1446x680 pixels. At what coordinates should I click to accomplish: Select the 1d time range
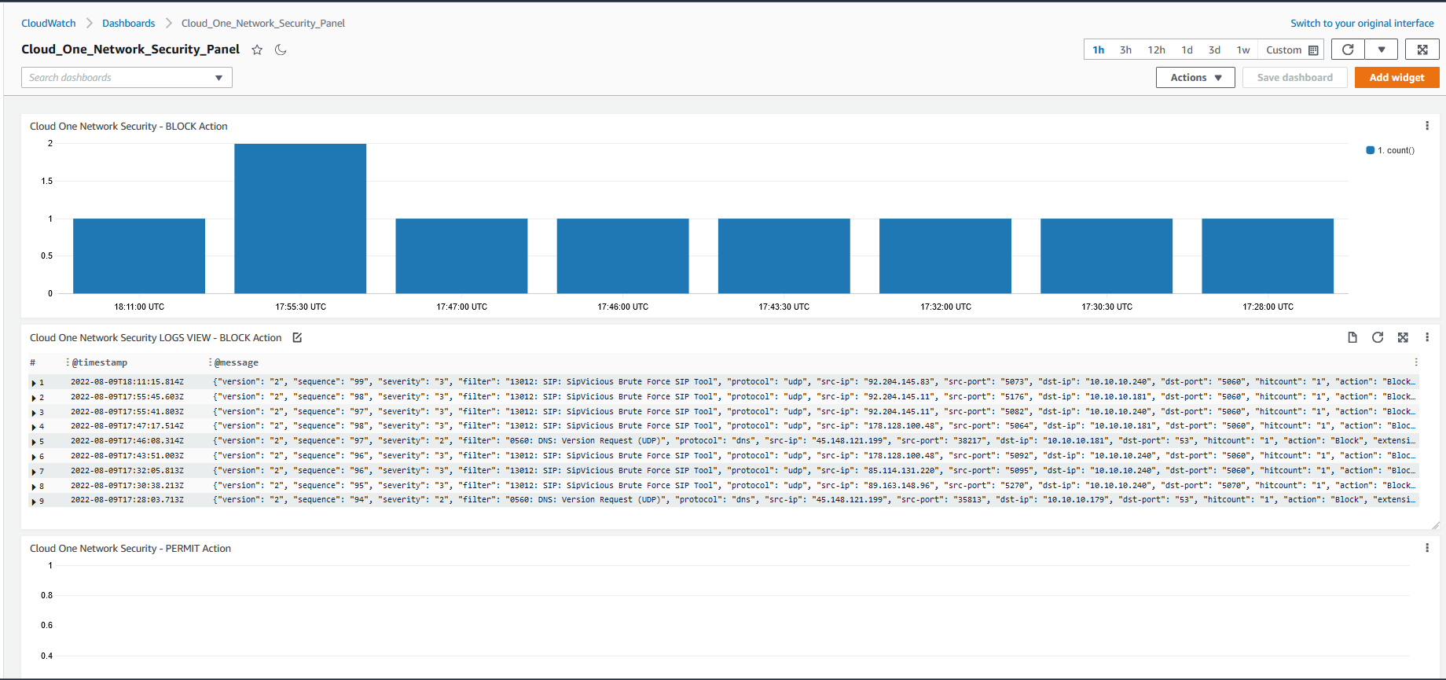(1187, 50)
